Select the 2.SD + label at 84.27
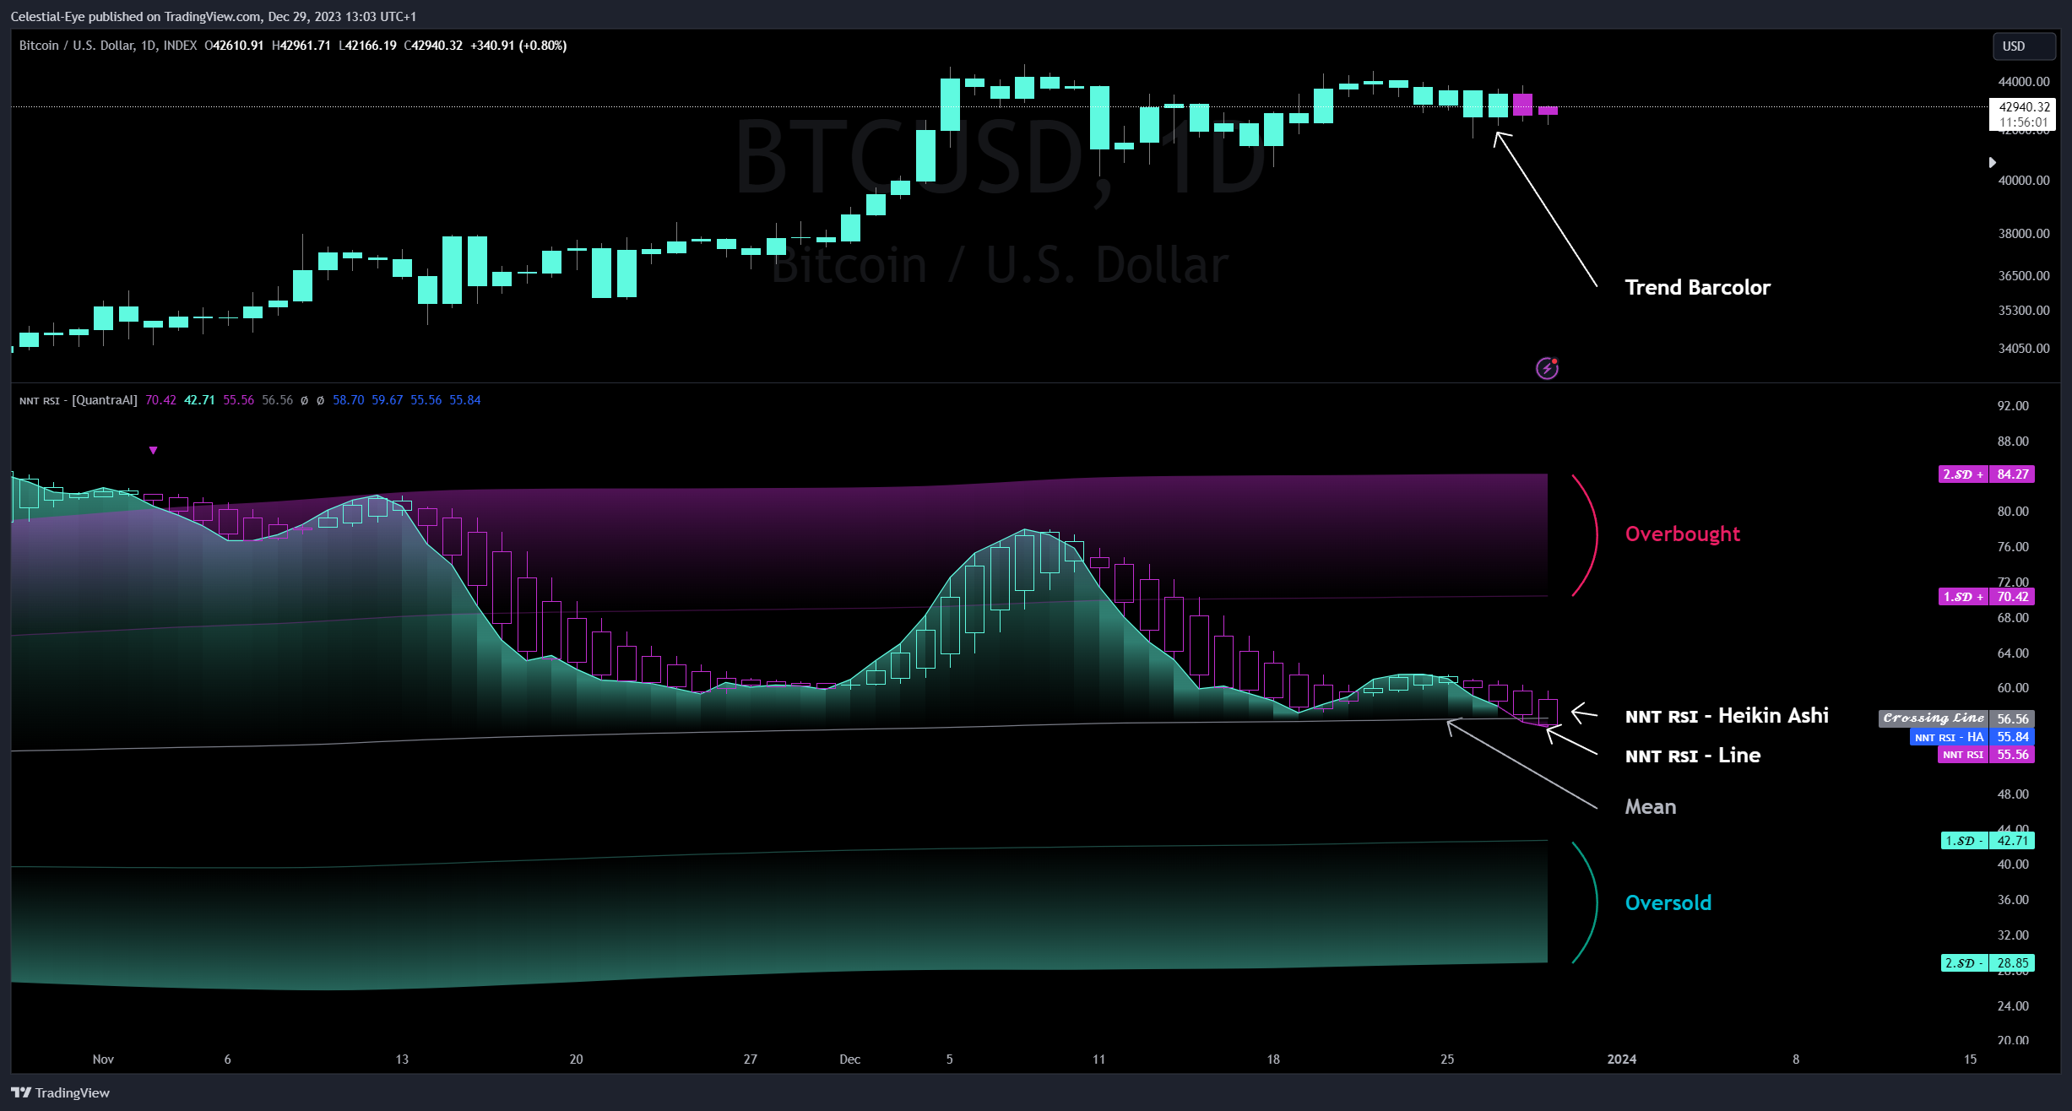Viewport: 2072px width, 1111px height. pyautogui.click(x=1986, y=474)
